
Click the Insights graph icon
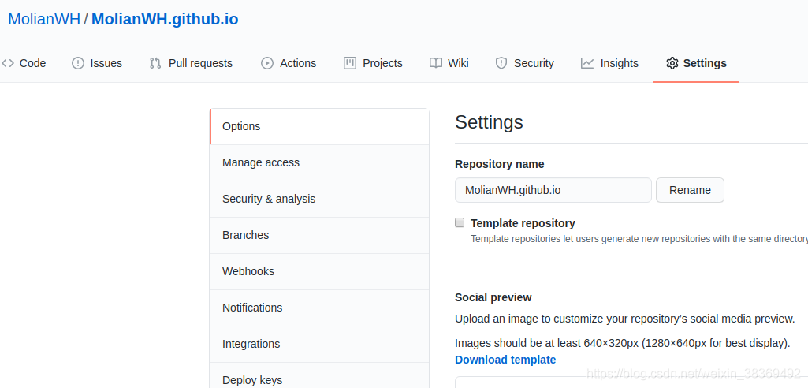[587, 63]
